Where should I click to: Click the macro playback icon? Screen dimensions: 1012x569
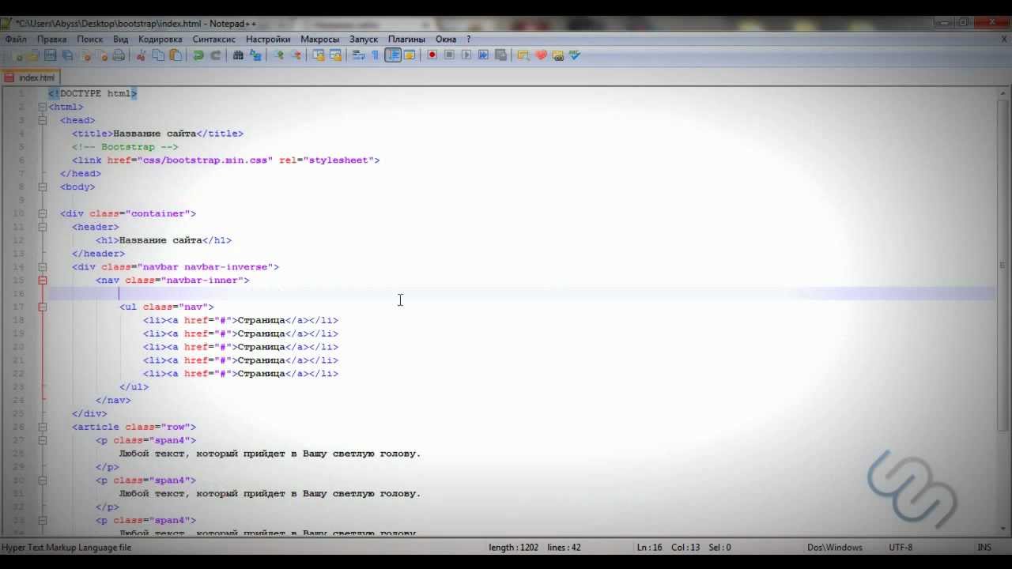click(466, 55)
